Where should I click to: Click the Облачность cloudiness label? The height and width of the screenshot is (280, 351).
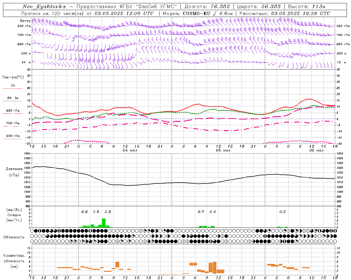pyautogui.click(x=14, y=237)
